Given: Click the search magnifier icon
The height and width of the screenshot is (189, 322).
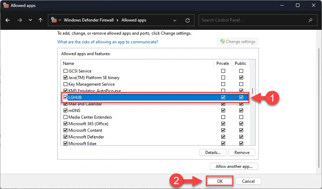Looking at the screenshot, I should click(310, 20).
